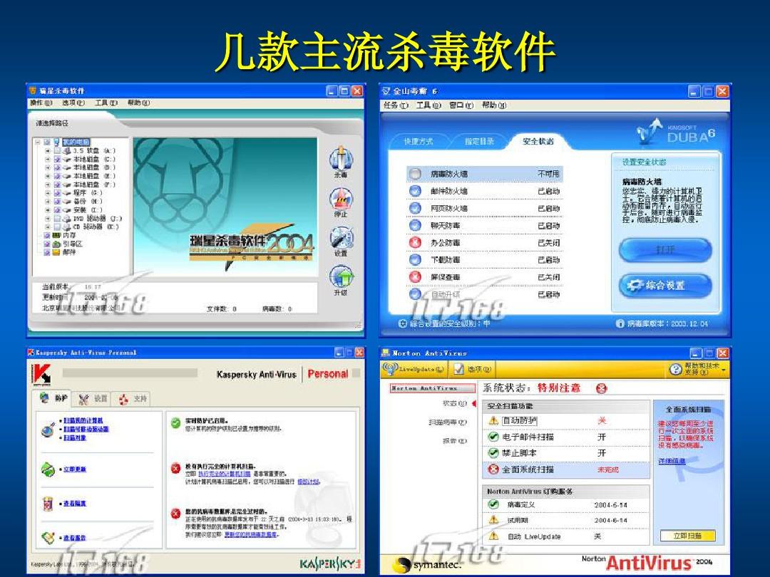Expand the 本地磁盘 (E:) tree node
The image size is (770, 577).
(x=48, y=176)
